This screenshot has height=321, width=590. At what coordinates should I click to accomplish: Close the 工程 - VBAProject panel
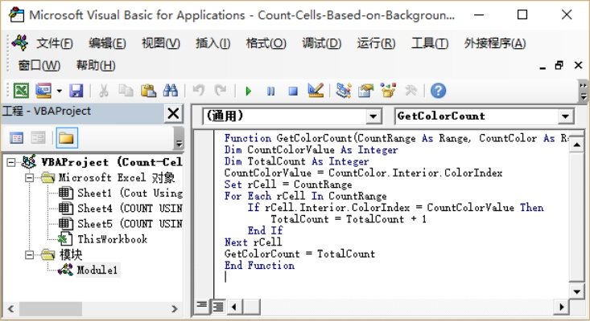[x=173, y=114]
